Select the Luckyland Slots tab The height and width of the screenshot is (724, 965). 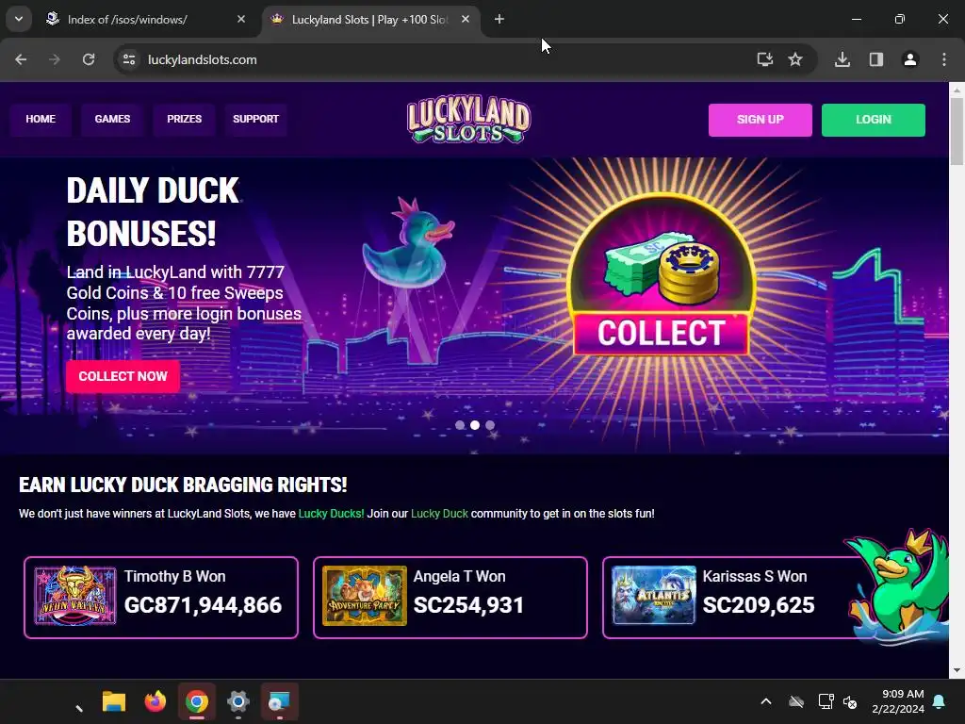coord(369,20)
